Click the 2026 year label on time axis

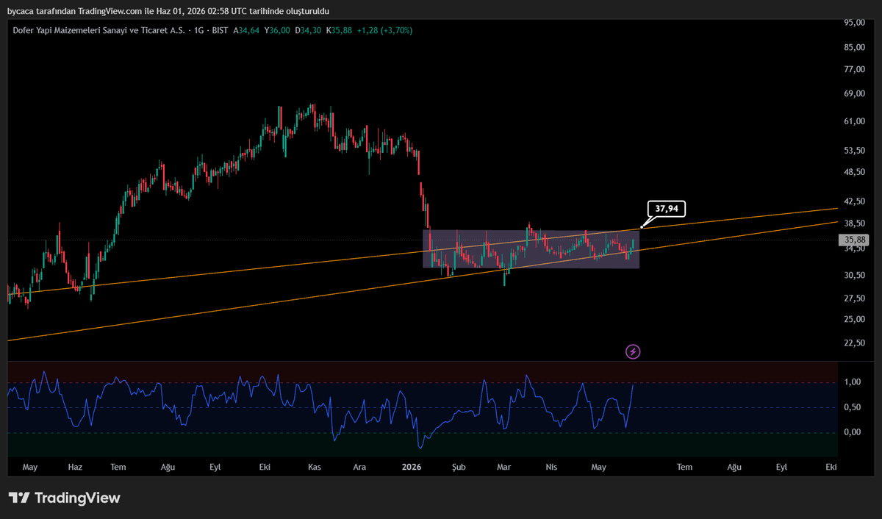coord(412,467)
